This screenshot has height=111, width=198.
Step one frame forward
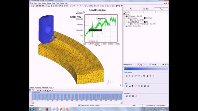(x=50, y=90)
